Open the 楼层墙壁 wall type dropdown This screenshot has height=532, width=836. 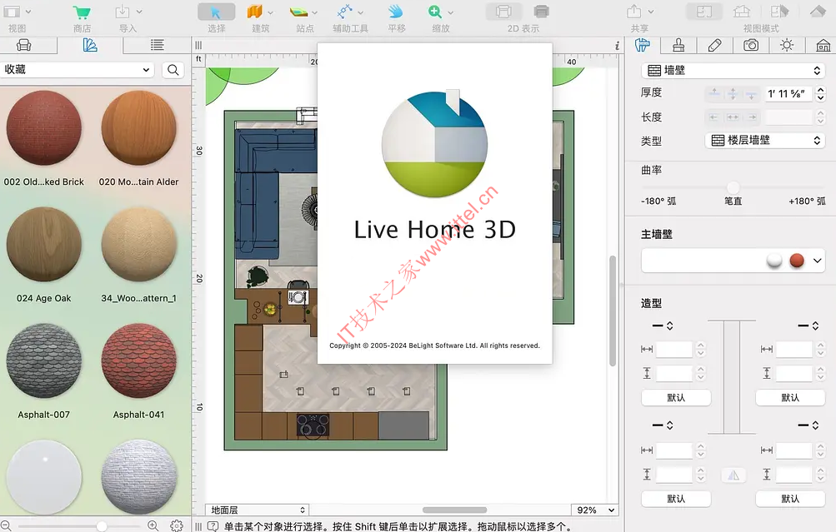(765, 140)
